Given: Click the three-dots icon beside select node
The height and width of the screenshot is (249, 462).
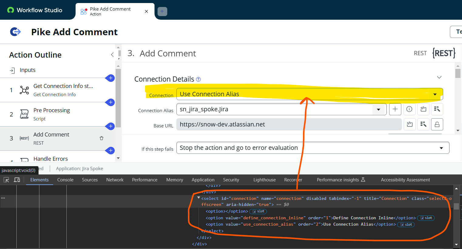Looking at the screenshot, I should [3, 198].
